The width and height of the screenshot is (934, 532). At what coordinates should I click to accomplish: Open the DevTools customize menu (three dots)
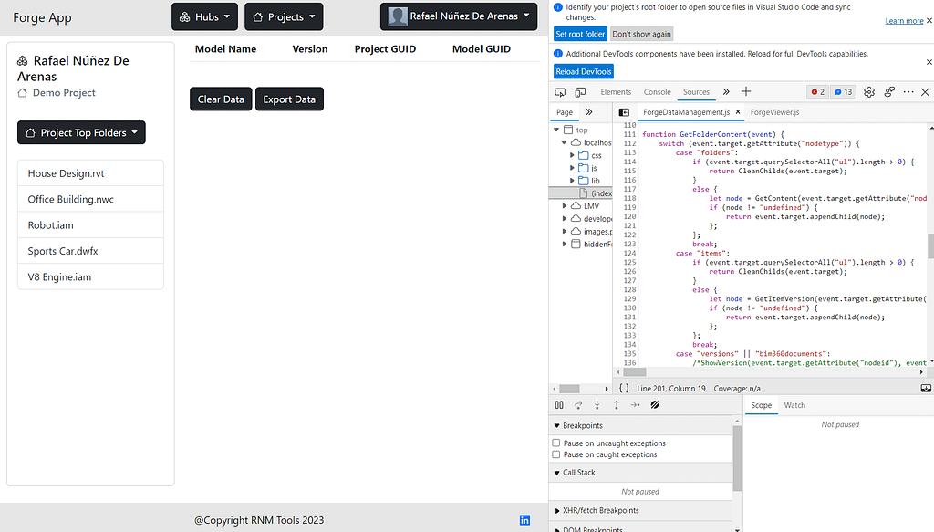tap(908, 92)
